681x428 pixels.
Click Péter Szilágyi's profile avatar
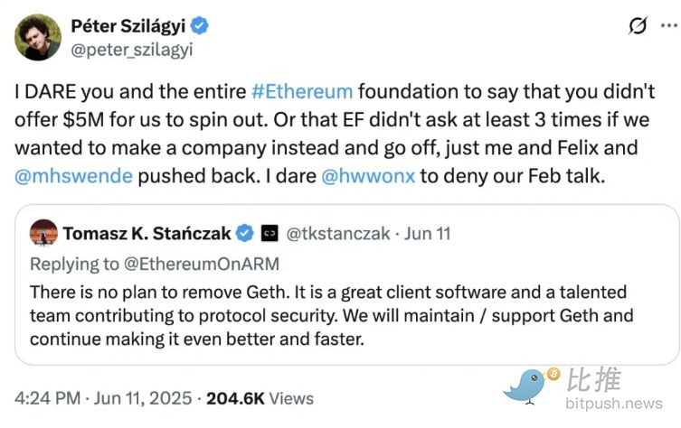38,35
